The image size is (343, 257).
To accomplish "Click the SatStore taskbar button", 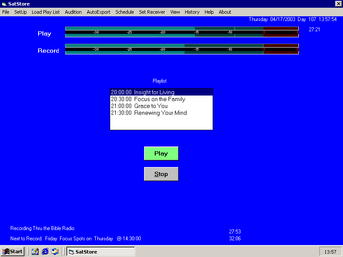I will point(101,251).
